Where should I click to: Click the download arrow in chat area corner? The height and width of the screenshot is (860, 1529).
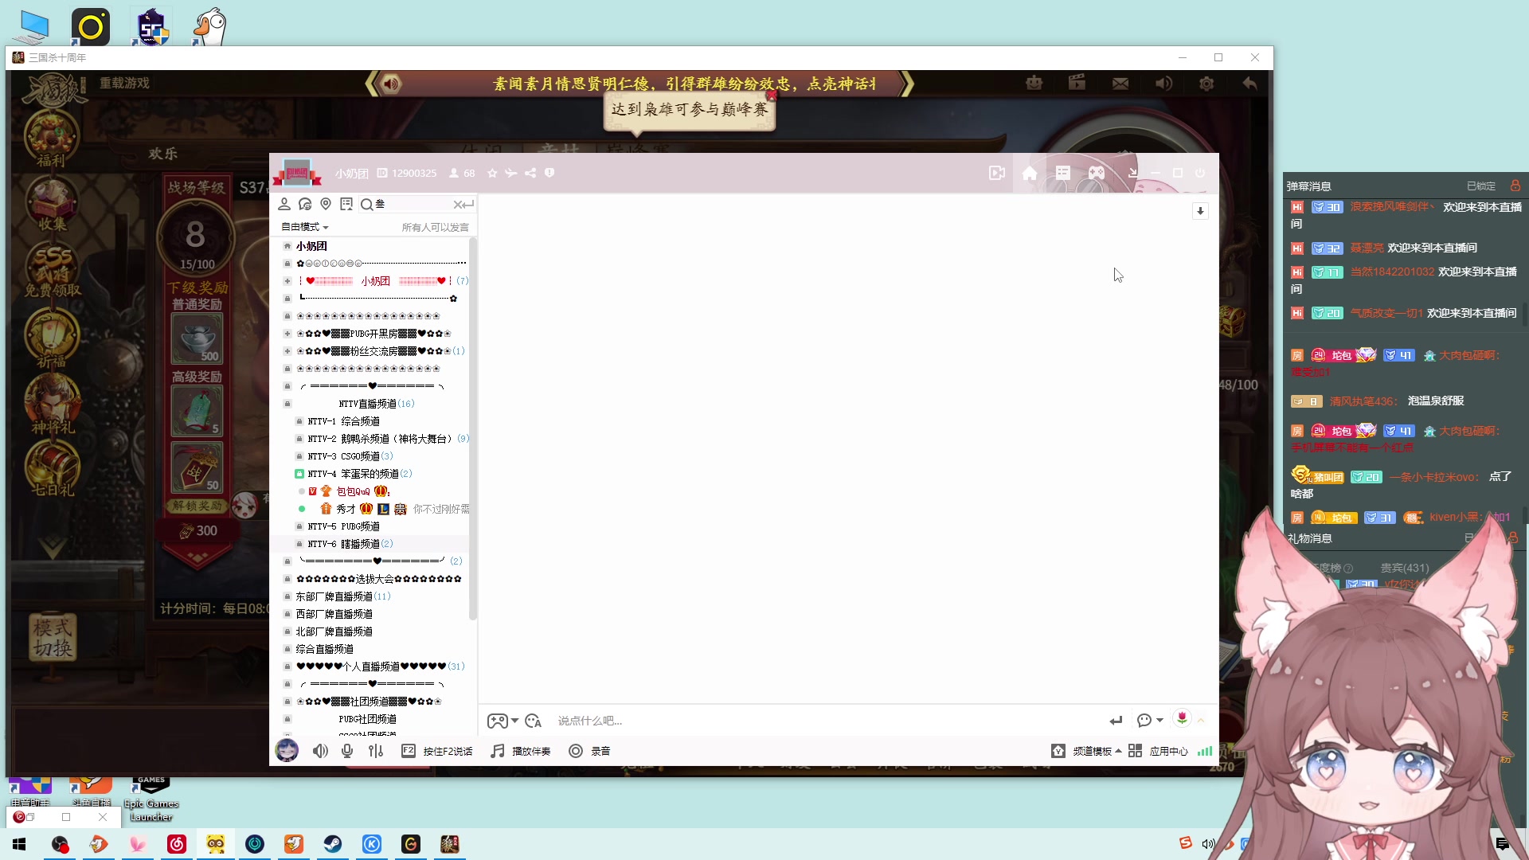click(1200, 211)
